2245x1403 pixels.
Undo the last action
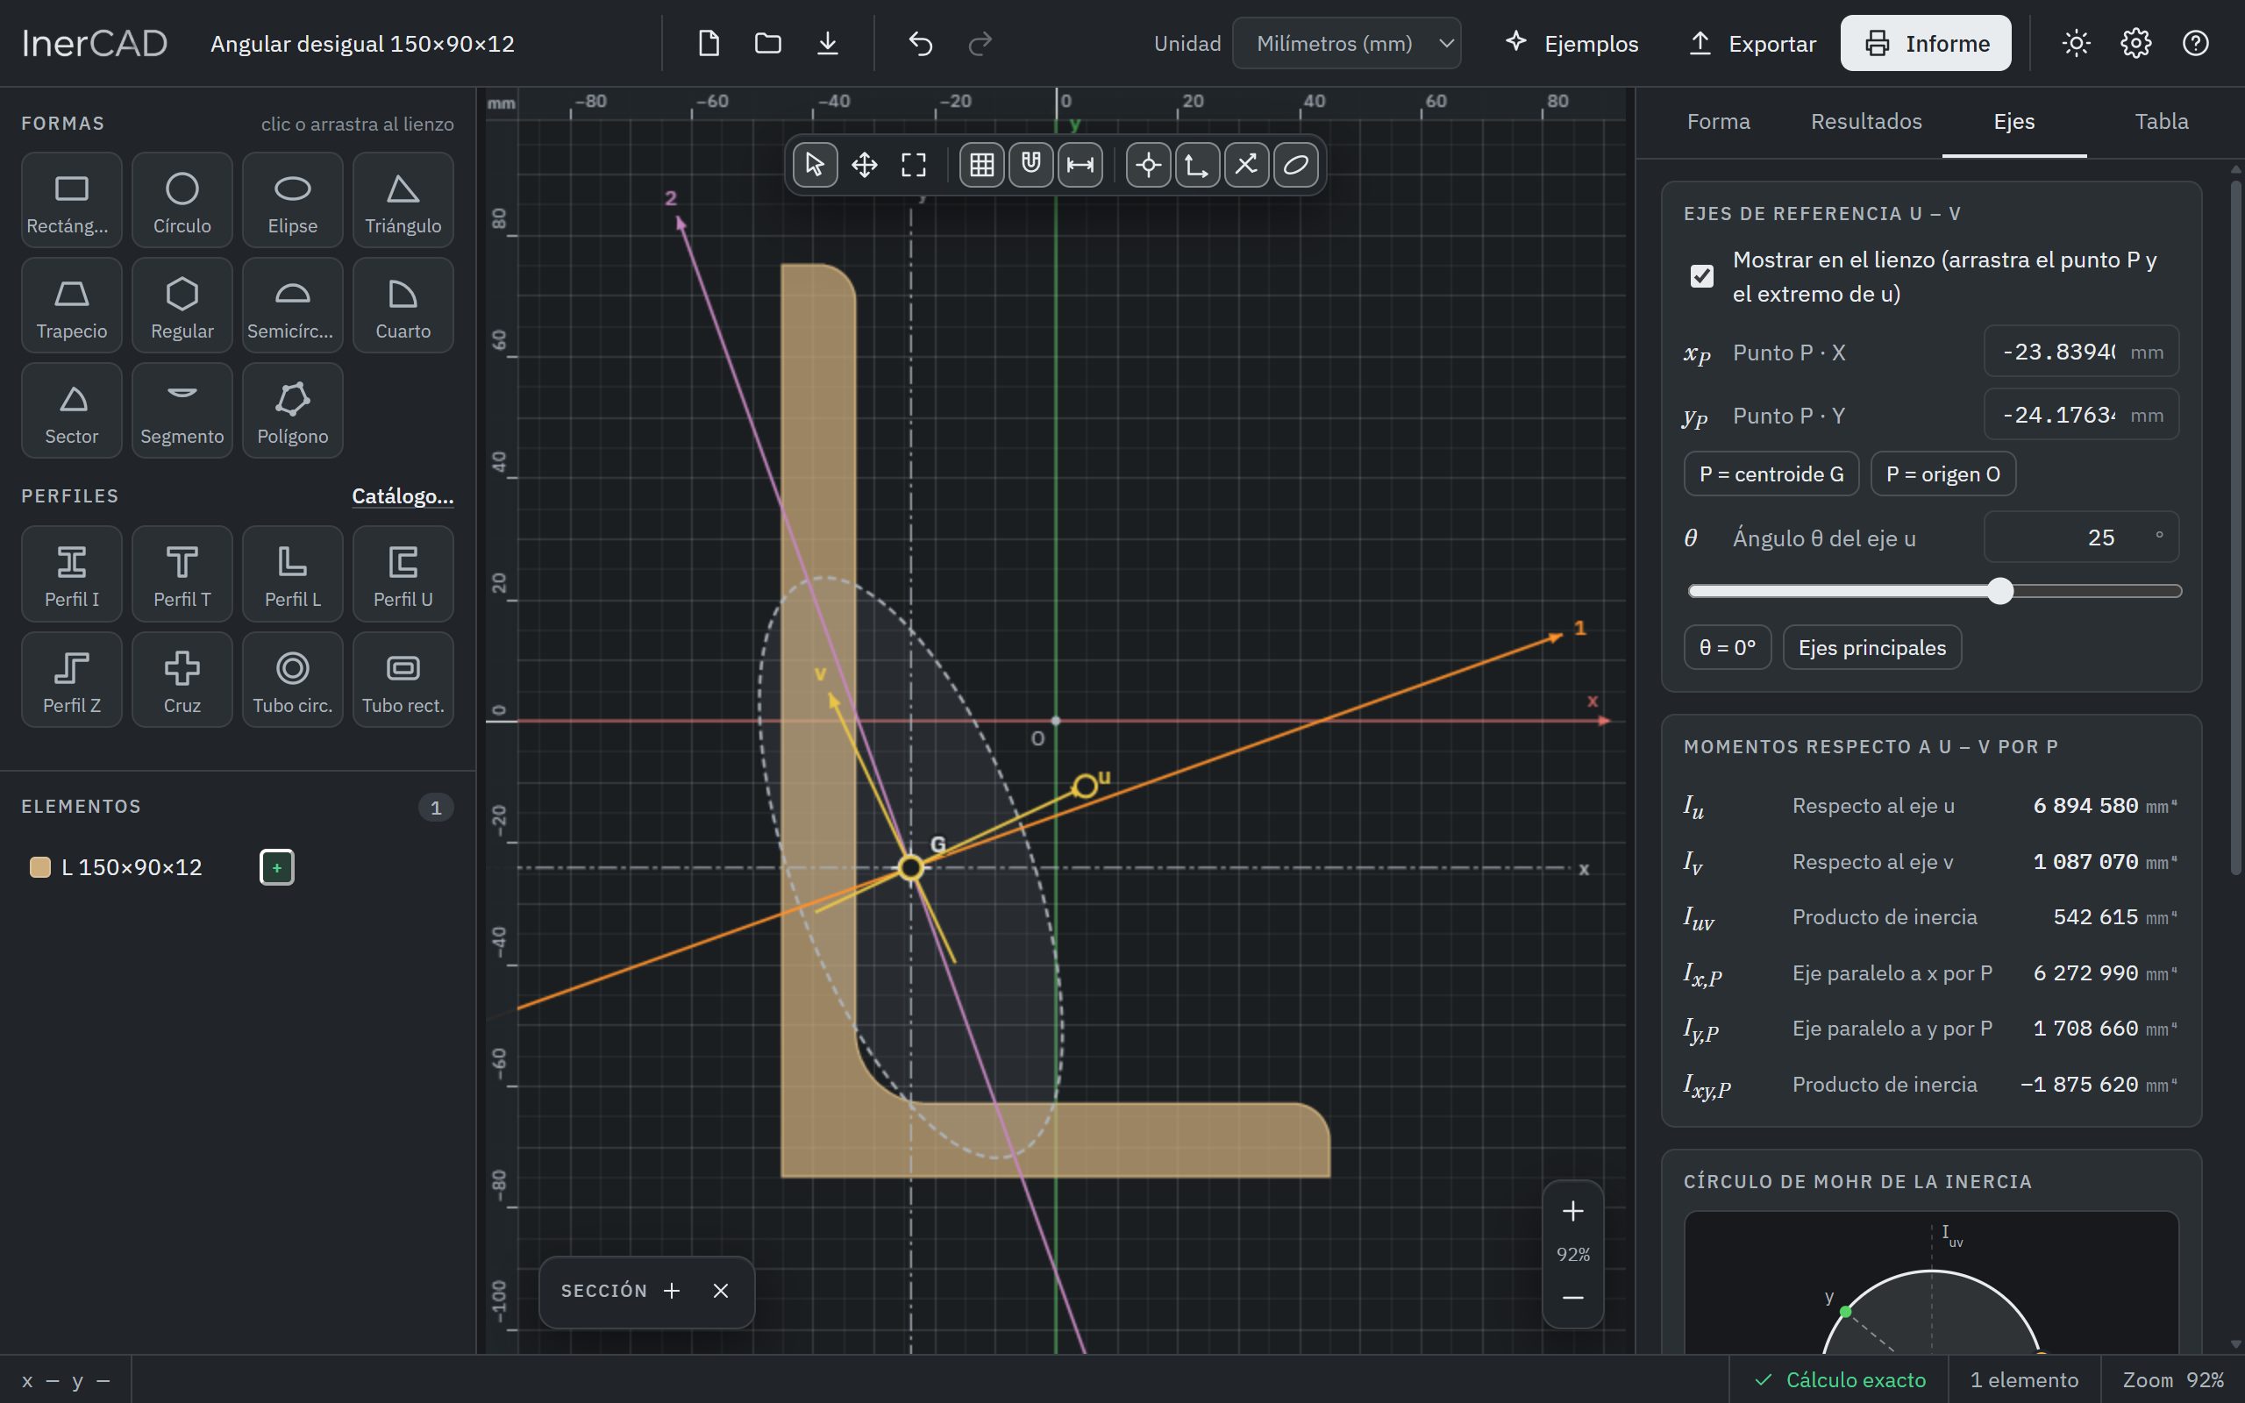(920, 44)
